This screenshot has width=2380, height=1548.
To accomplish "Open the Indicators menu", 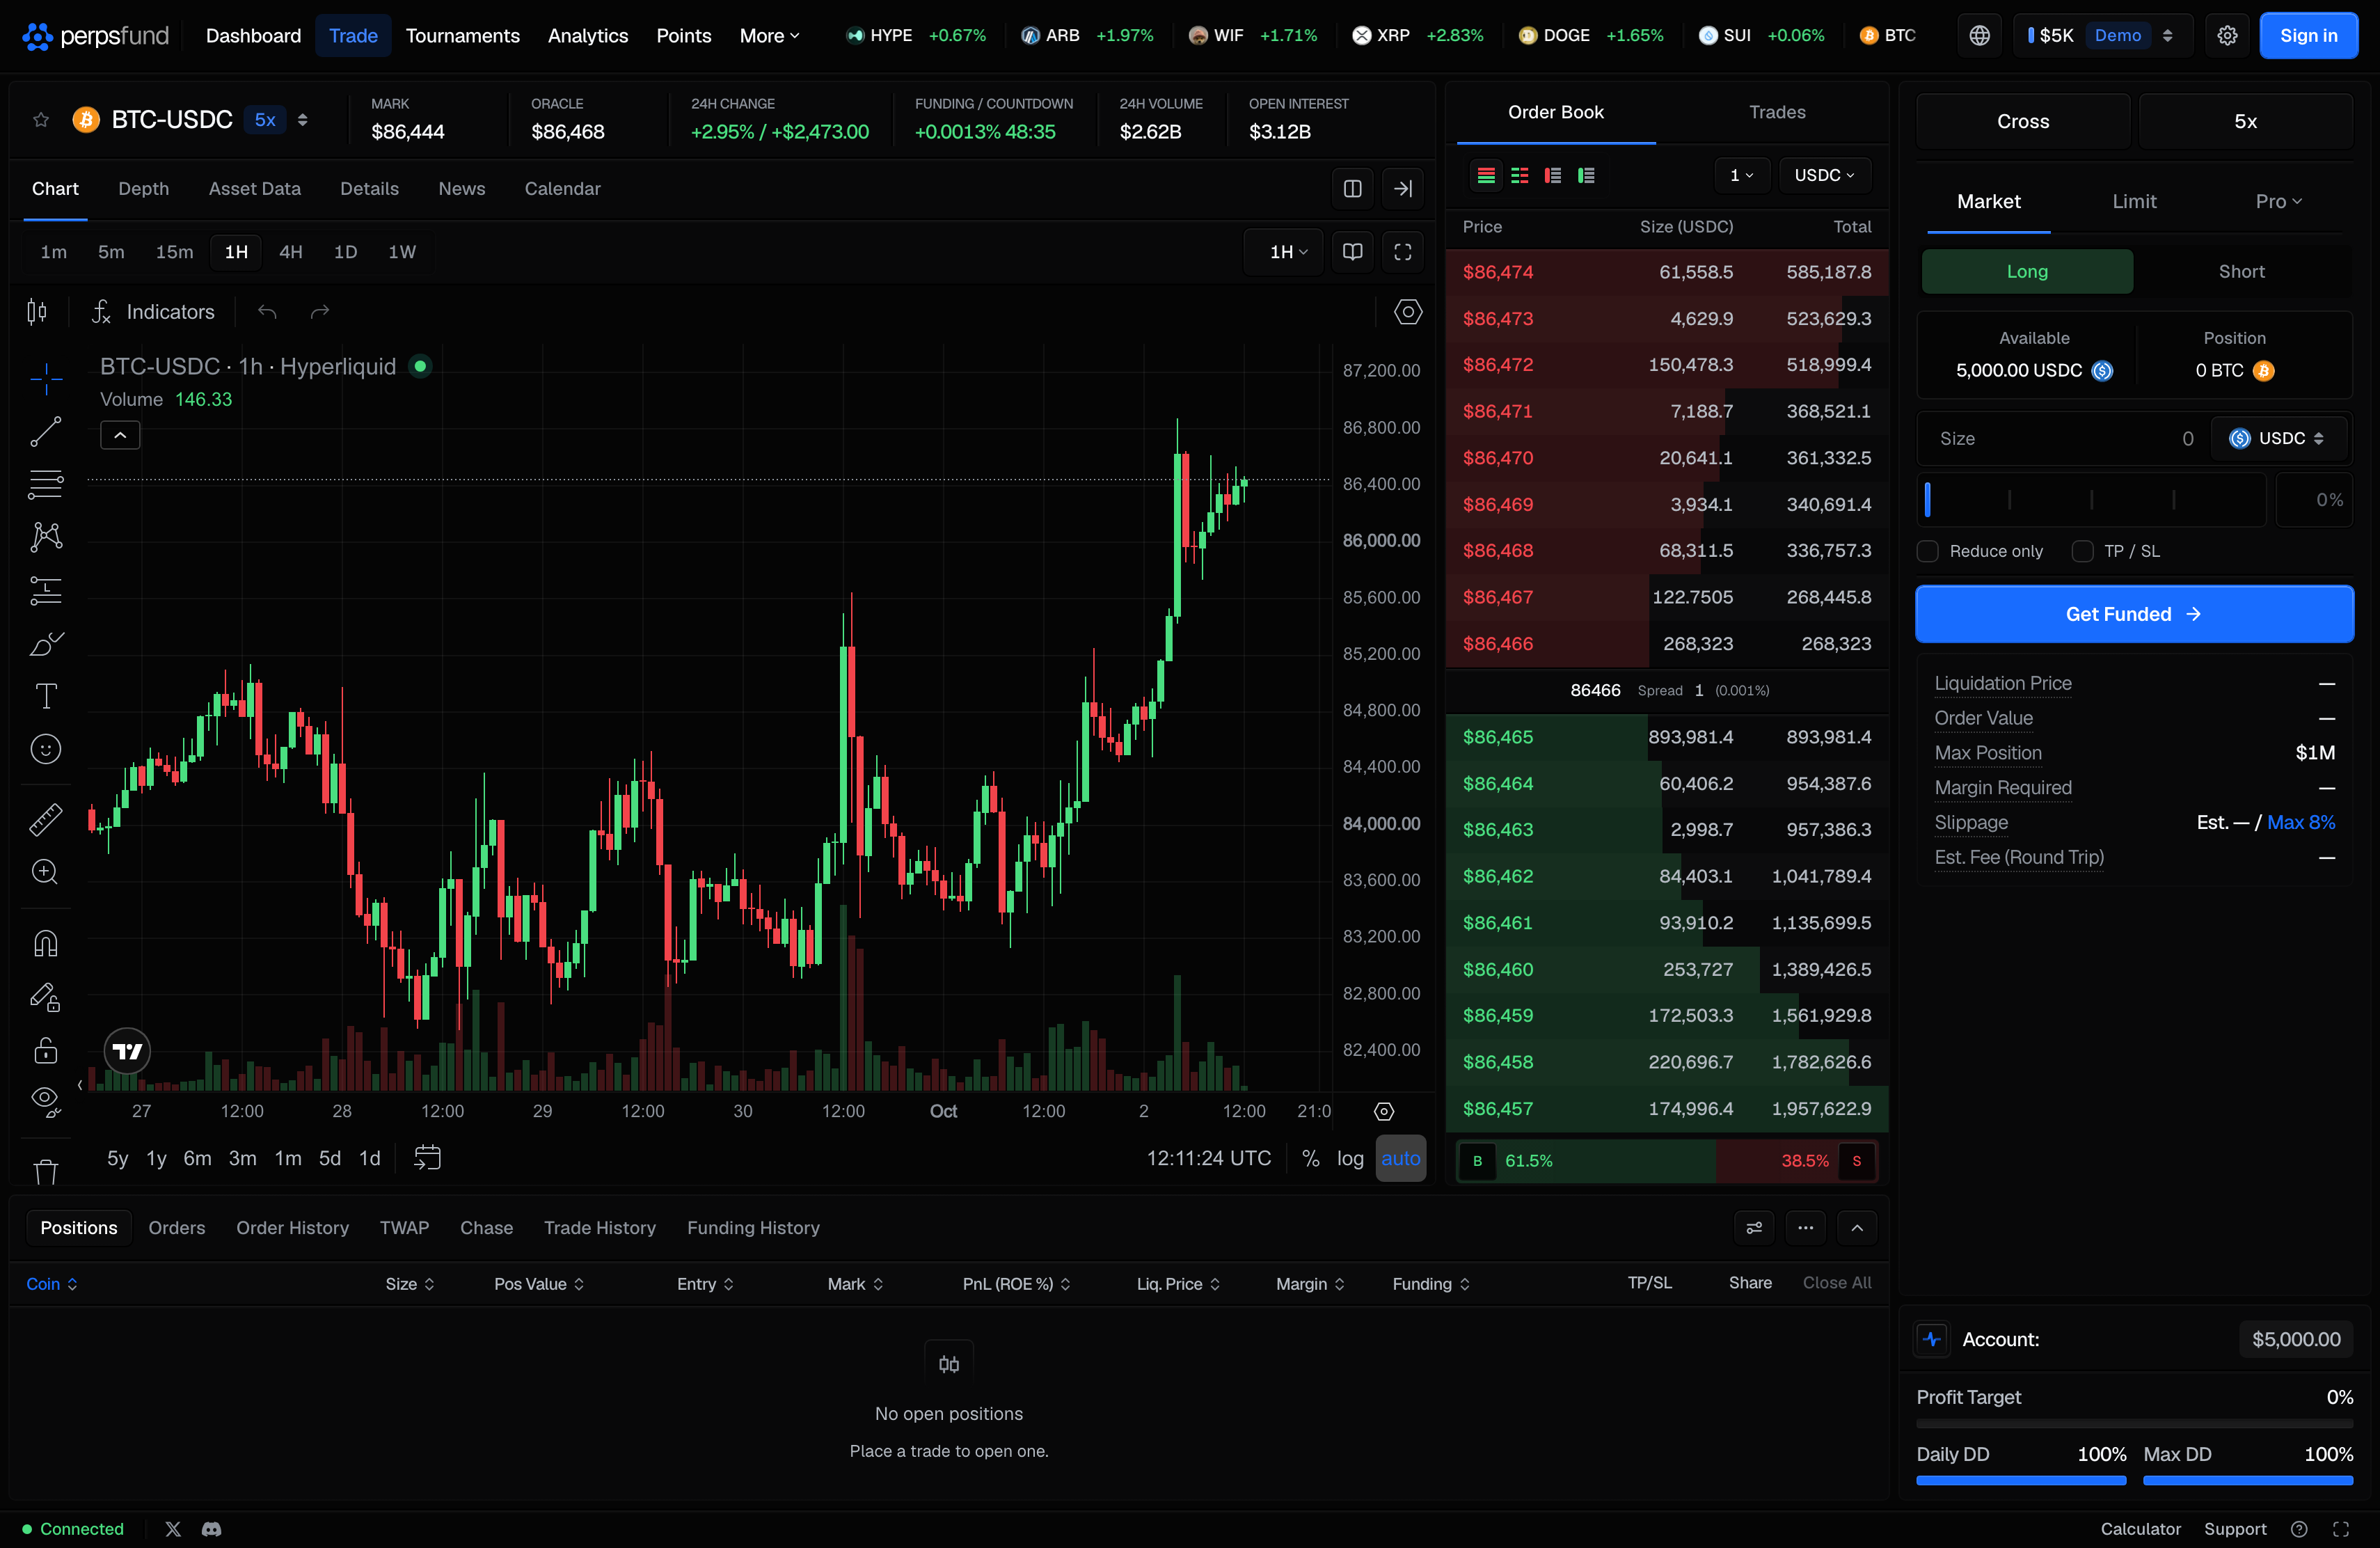I will [x=153, y=312].
